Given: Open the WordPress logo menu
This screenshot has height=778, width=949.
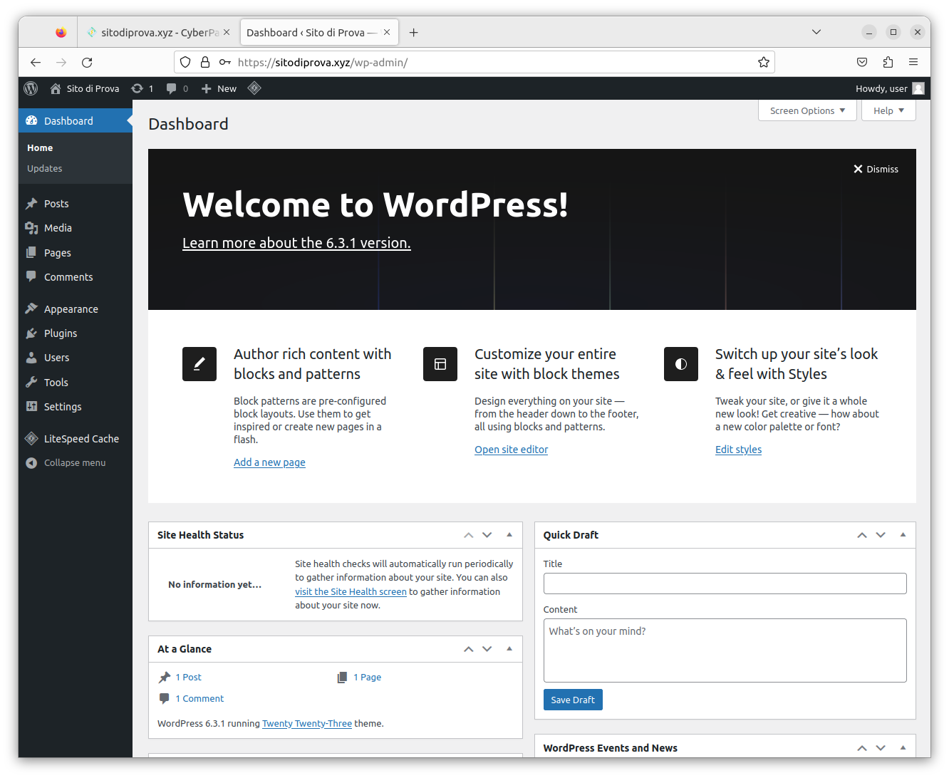Looking at the screenshot, I should [x=31, y=88].
